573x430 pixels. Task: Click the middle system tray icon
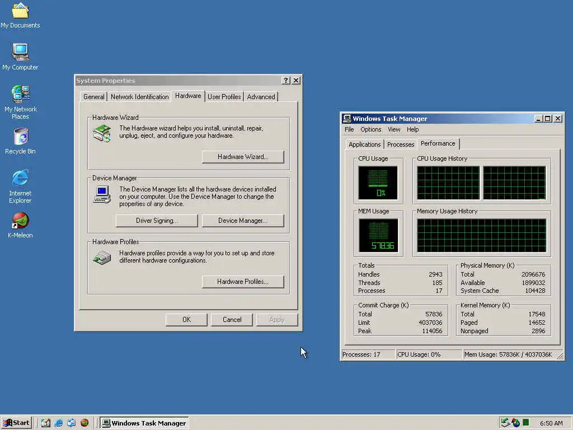tap(515, 423)
